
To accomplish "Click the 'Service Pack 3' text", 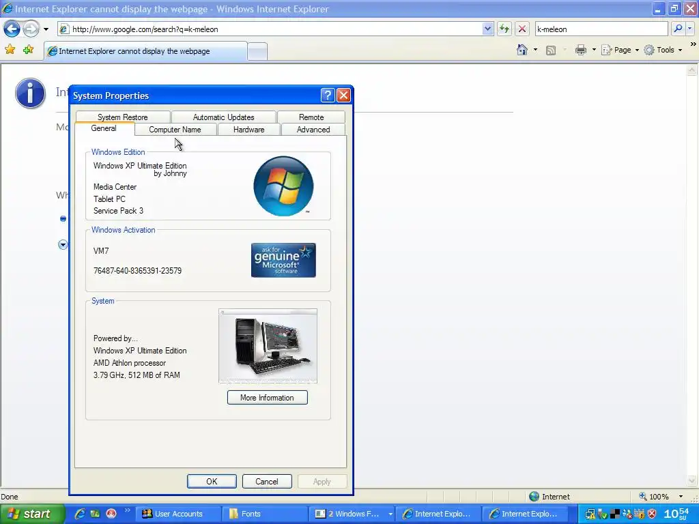I will click(118, 211).
